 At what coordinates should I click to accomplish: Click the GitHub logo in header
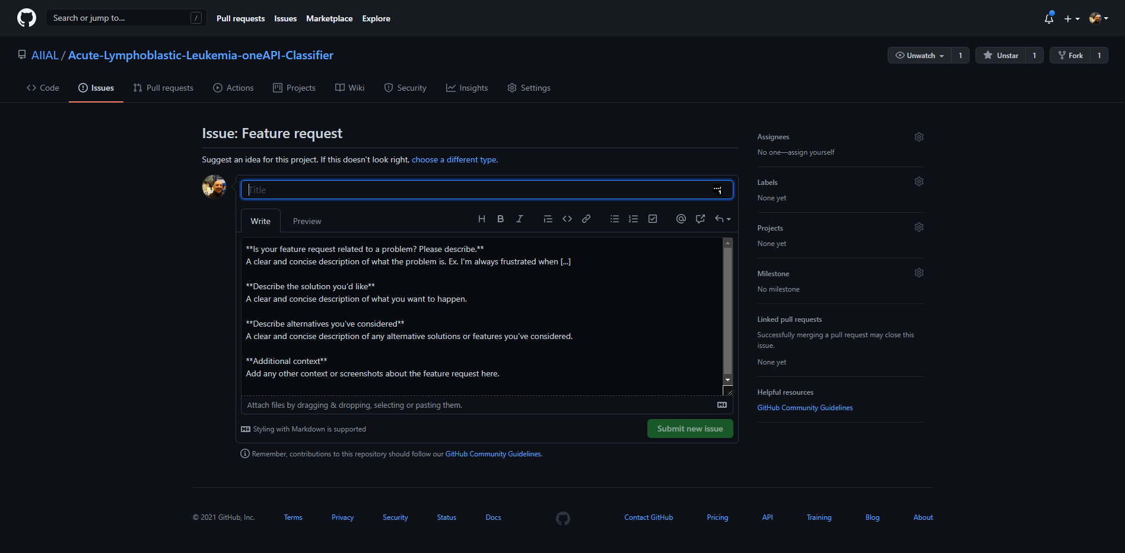point(27,18)
